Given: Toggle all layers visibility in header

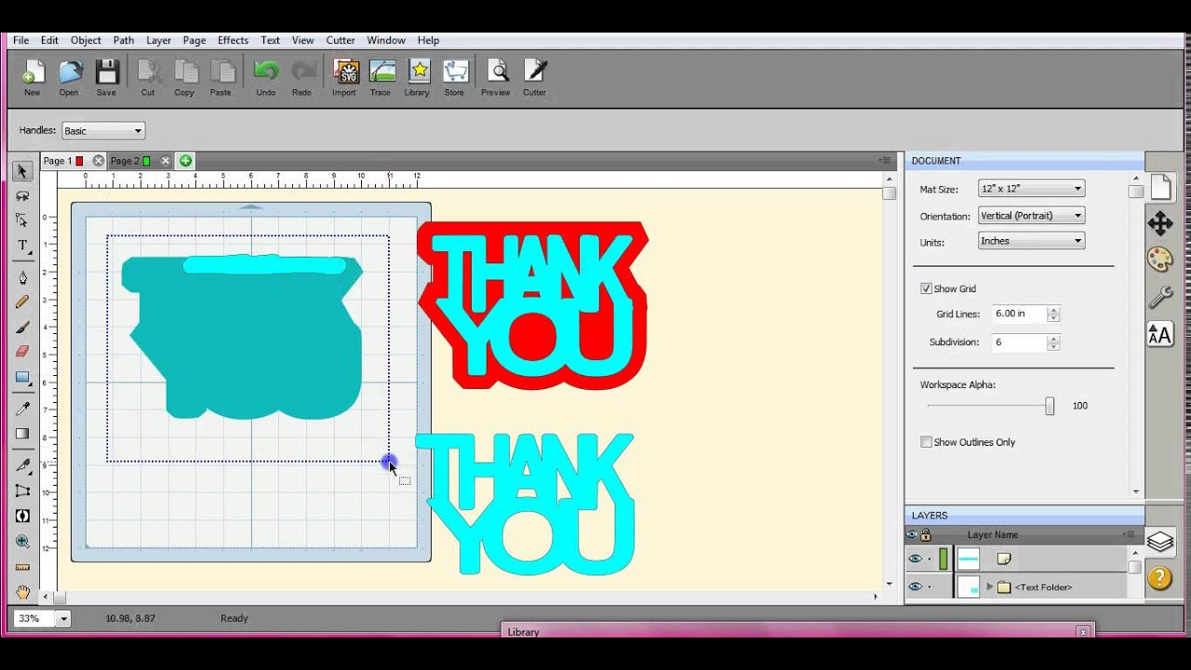Looking at the screenshot, I should (912, 535).
